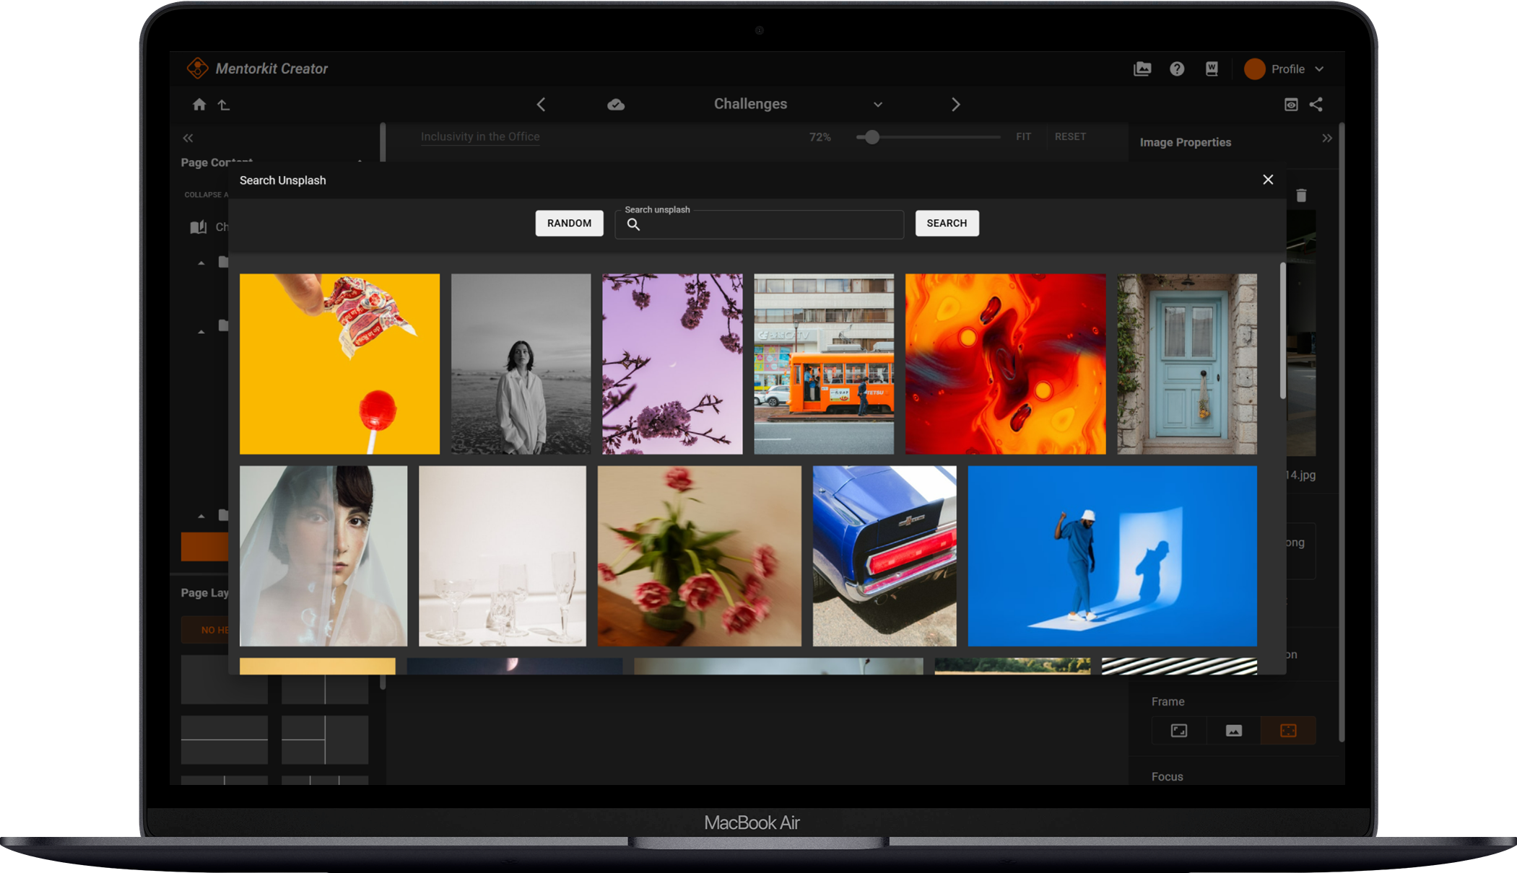Image resolution: width=1517 pixels, height=873 pixels.
Task: Collapse the Image Properties panel
Action: 1327,138
